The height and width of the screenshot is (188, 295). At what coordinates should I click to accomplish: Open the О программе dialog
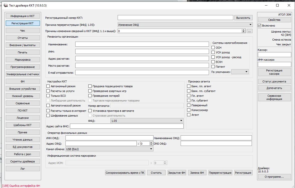tap(274, 177)
